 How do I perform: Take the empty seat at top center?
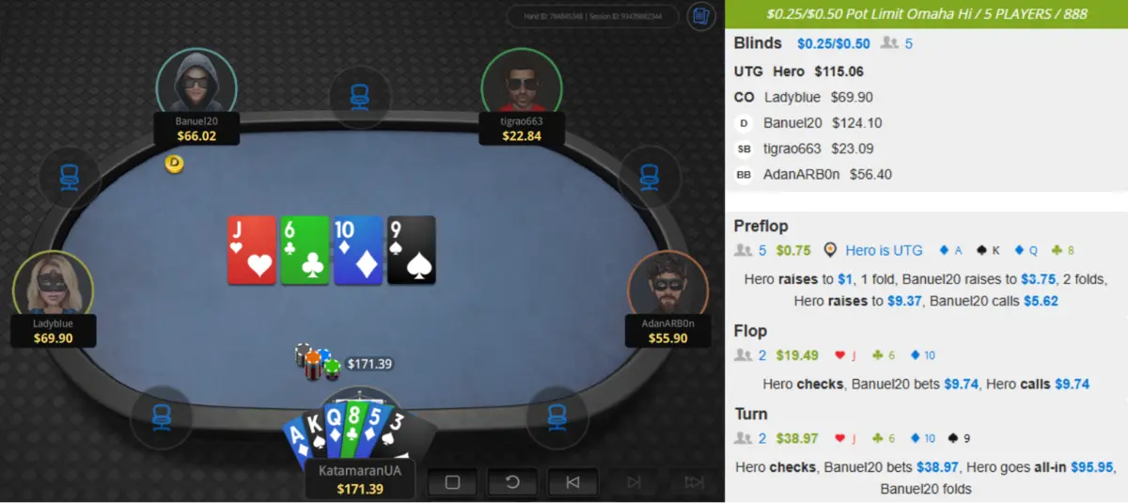point(360,96)
